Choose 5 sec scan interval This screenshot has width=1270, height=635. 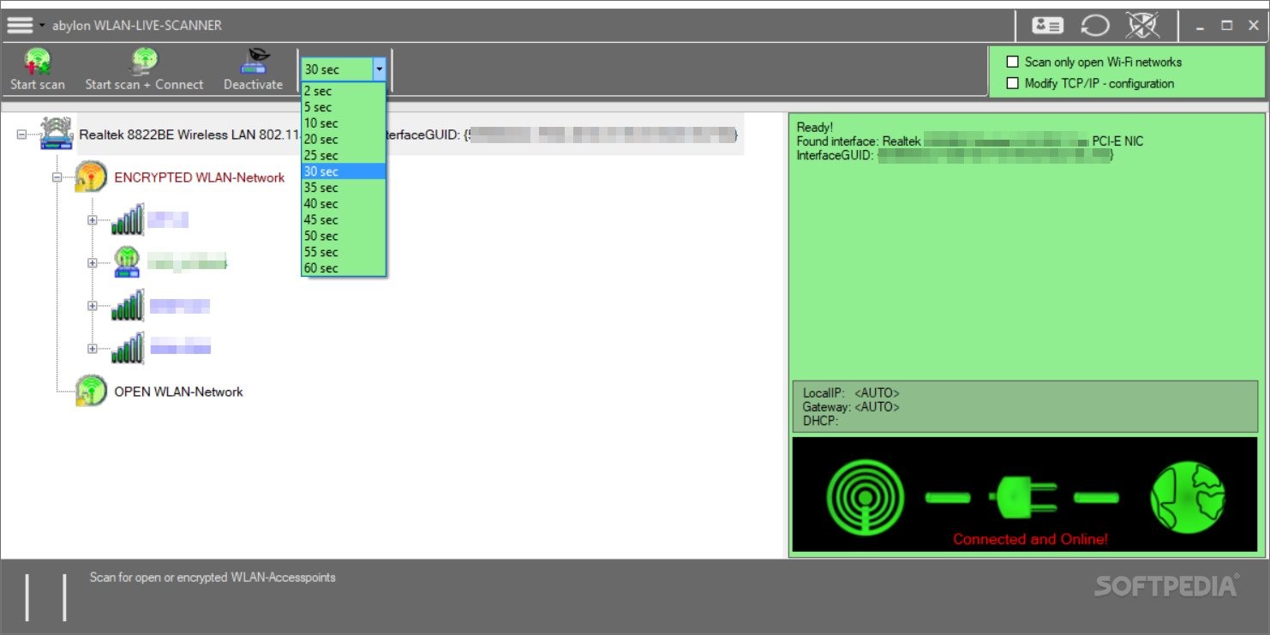click(344, 107)
